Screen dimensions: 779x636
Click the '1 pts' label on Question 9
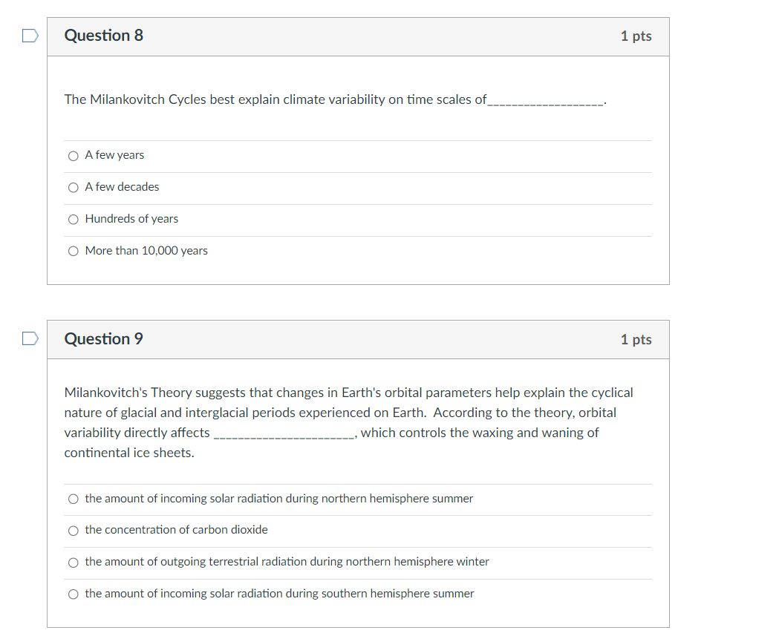pyautogui.click(x=636, y=340)
